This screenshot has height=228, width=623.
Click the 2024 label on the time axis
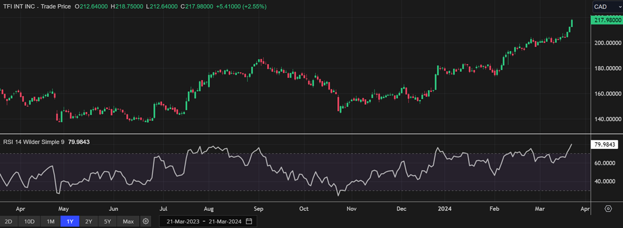click(444, 209)
